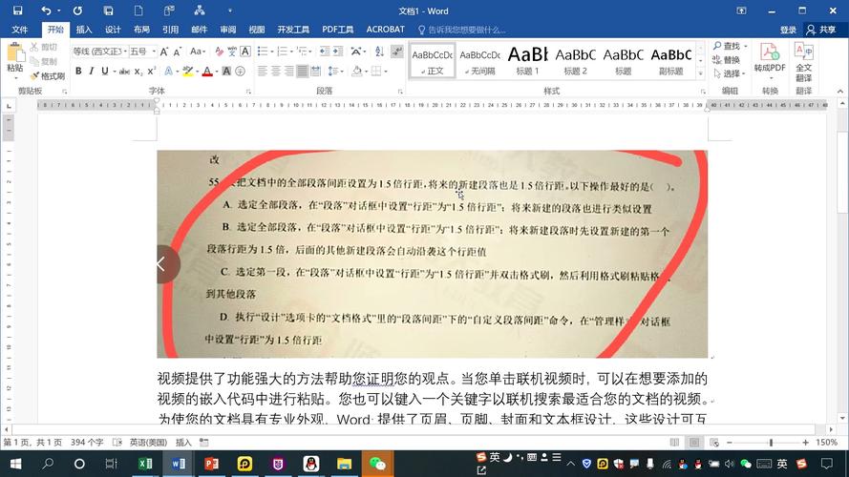Click the Decrease Indent icon
849x477 pixels.
tap(325, 52)
